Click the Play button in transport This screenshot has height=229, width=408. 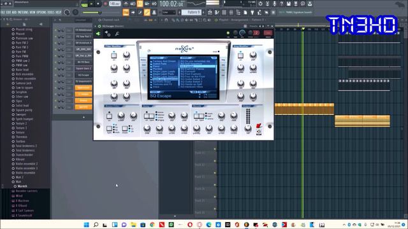pos(91,4)
